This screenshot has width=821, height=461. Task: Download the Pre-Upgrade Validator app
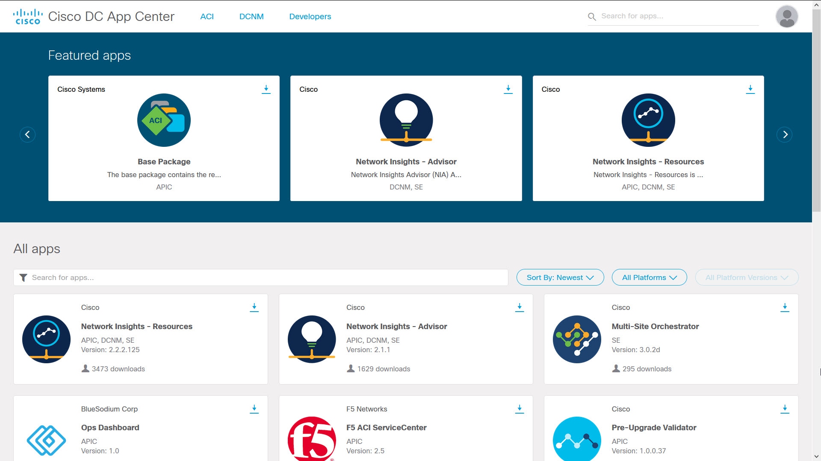click(x=785, y=408)
